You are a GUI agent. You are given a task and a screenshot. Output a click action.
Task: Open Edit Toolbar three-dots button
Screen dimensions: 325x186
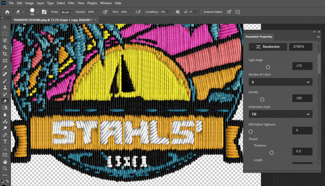point(5,175)
